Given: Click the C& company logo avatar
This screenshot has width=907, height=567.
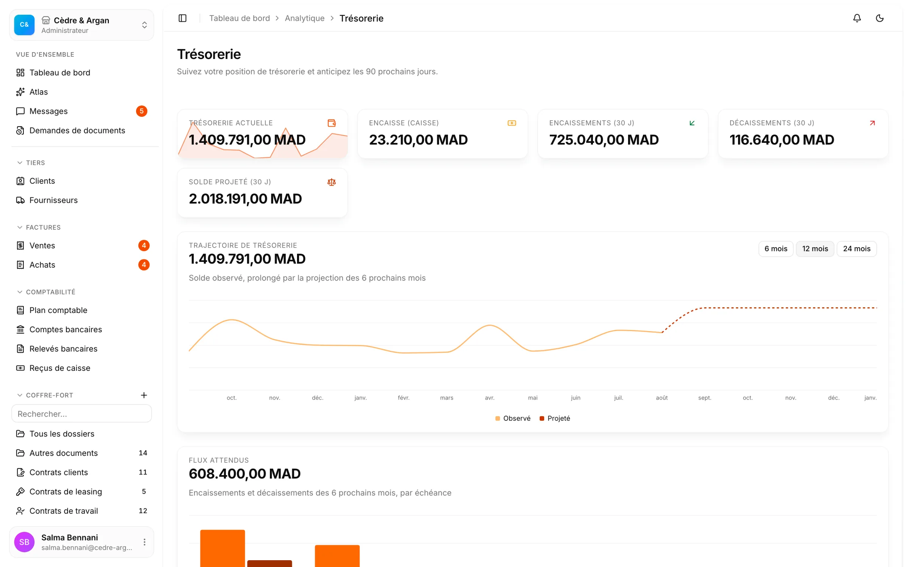Looking at the screenshot, I should [24, 25].
